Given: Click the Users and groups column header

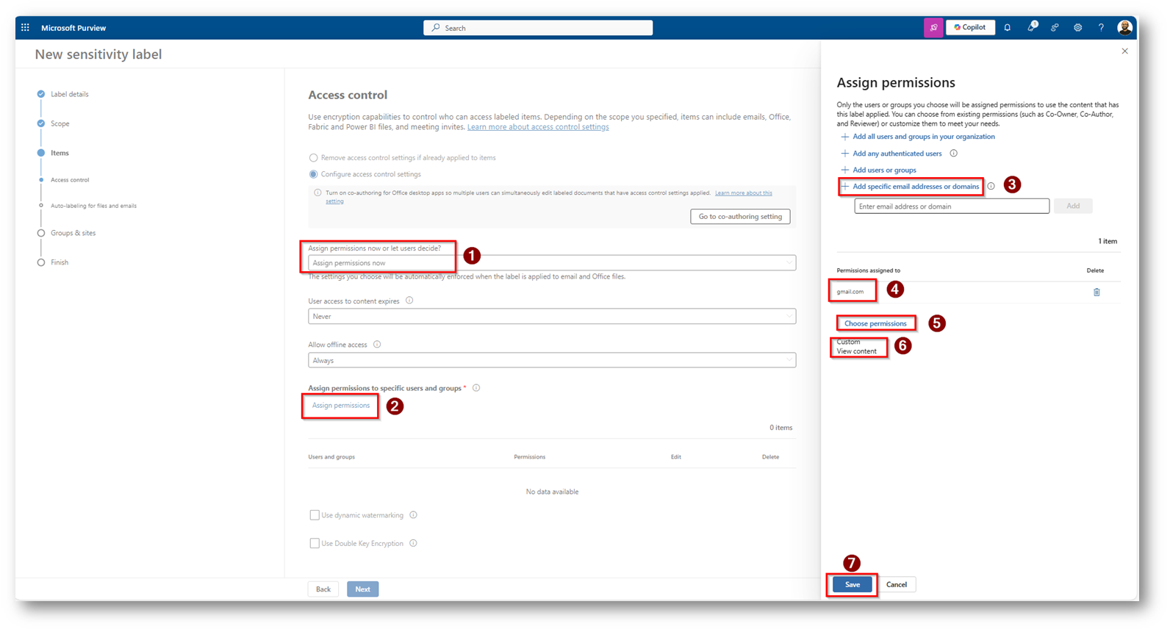Looking at the screenshot, I should click(331, 457).
